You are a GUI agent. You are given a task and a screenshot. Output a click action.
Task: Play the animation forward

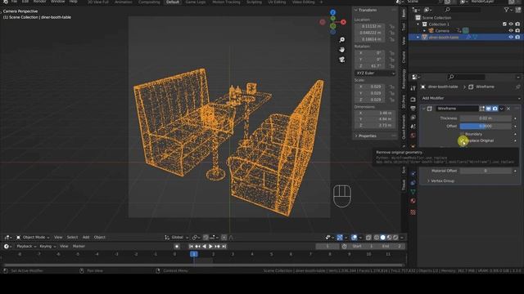(x=210, y=247)
